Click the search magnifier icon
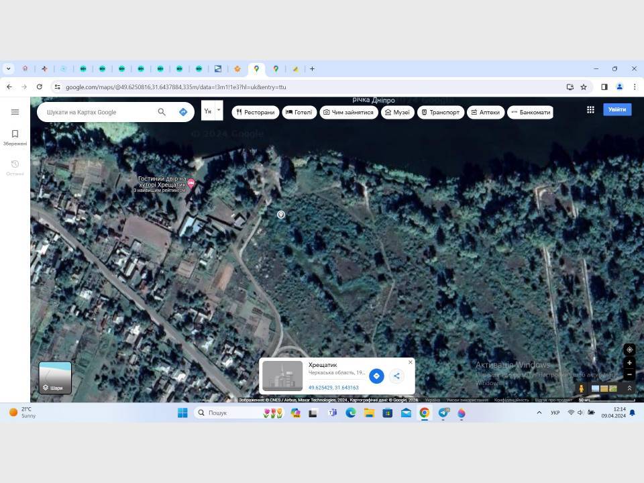 162,112
